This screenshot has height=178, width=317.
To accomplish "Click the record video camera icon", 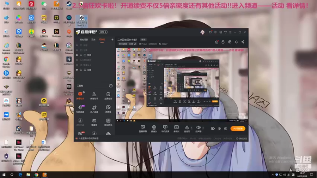I will click(213, 129).
